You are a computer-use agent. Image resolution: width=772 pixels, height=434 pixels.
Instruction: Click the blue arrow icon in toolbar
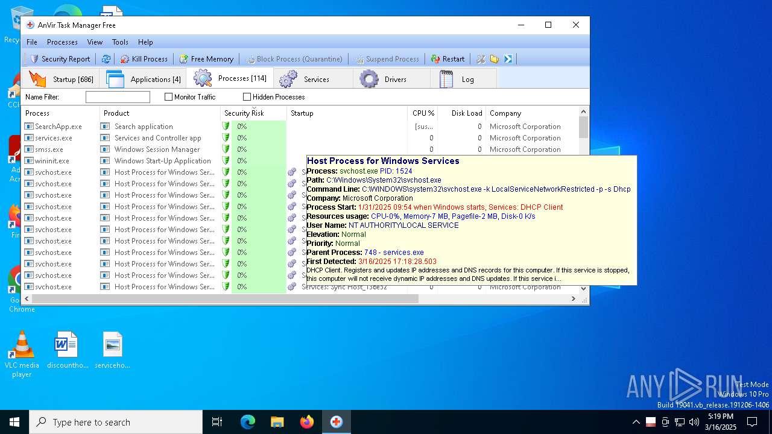(508, 59)
